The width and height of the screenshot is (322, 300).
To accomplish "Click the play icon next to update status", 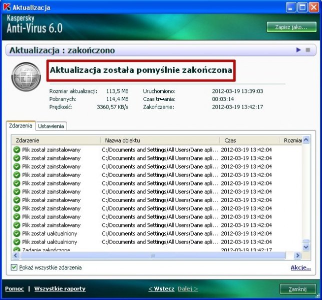I will (x=298, y=50).
